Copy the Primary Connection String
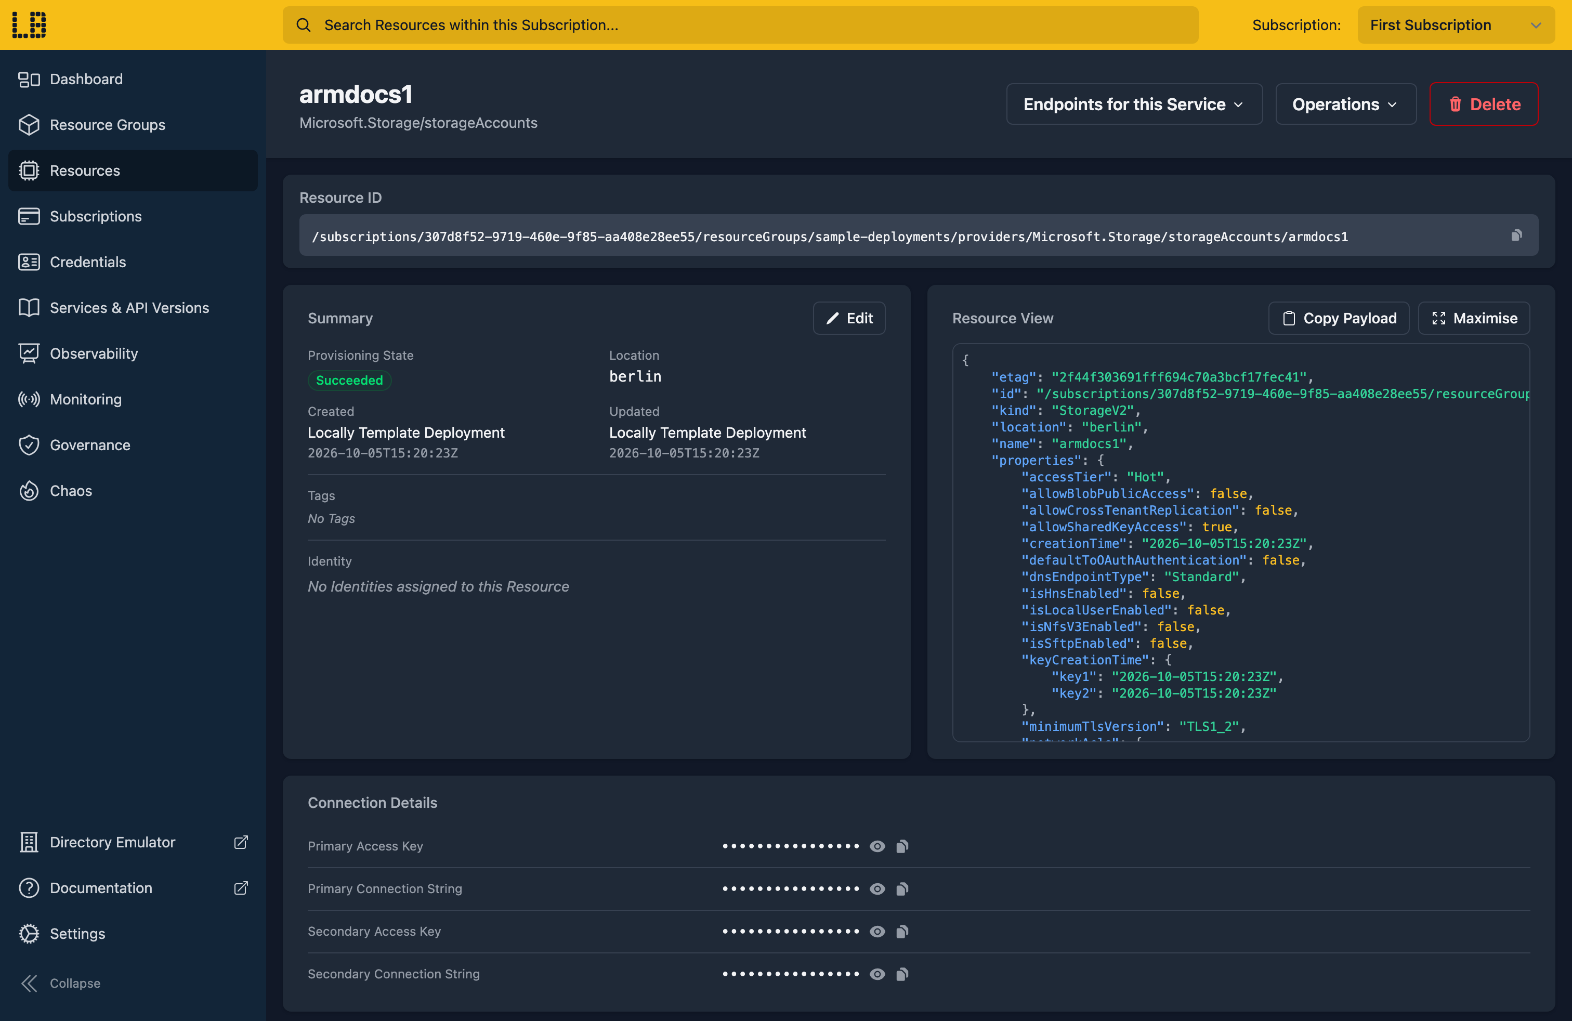 tap(902, 889)
